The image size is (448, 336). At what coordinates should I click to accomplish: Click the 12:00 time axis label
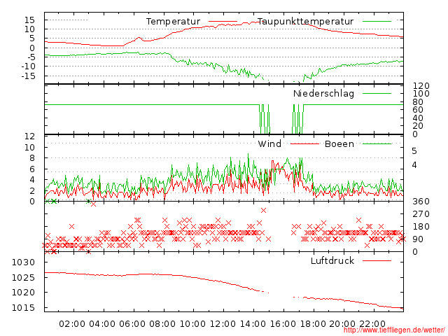pos(223,324)
